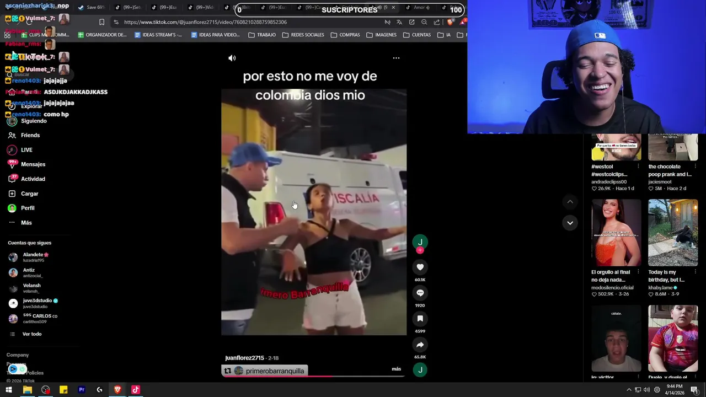Open comments on the video
This screenshot has height=397, width=706.
pos(420,293)
